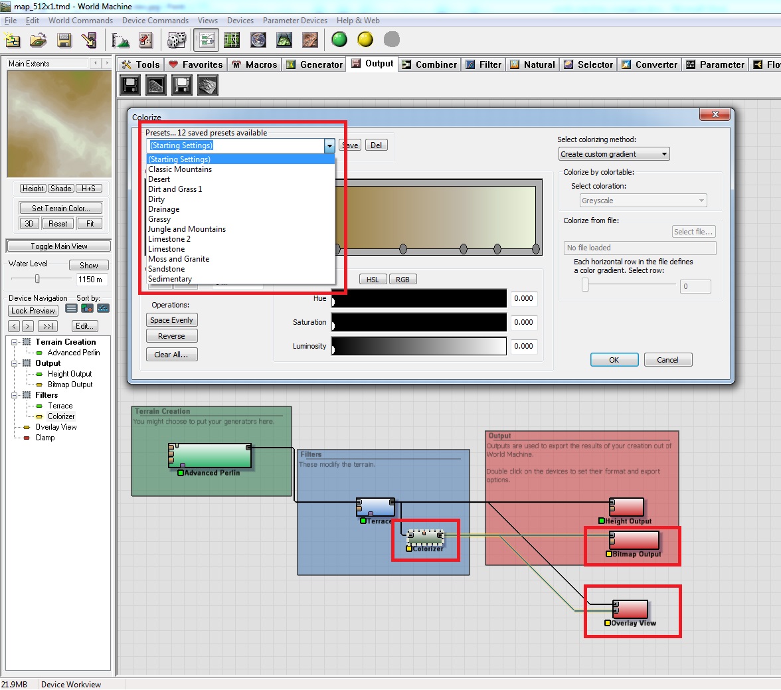
Task: Click the Space Evenly button
Action: [x=171, y=320]
